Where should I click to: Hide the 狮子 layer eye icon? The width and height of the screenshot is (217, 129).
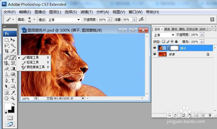click(155, 48)
